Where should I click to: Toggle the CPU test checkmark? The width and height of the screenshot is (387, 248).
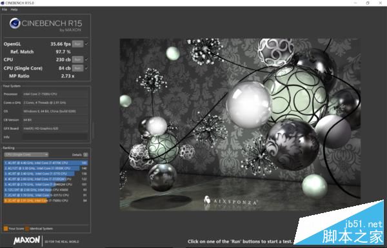86,59
